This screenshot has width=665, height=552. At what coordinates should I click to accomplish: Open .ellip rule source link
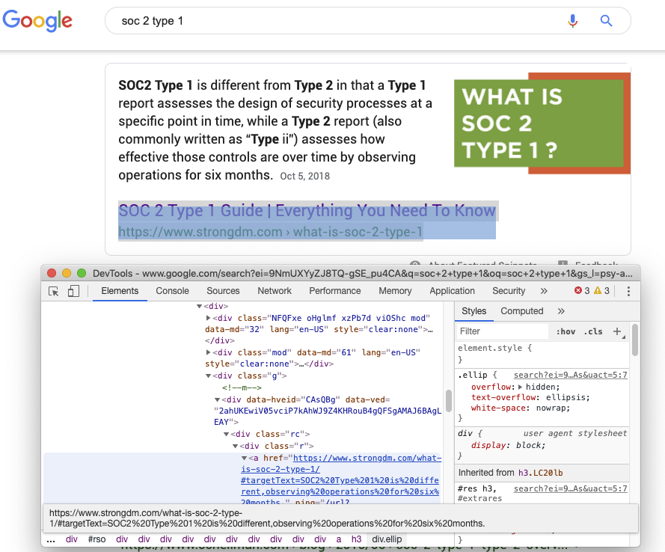[571, 375]
